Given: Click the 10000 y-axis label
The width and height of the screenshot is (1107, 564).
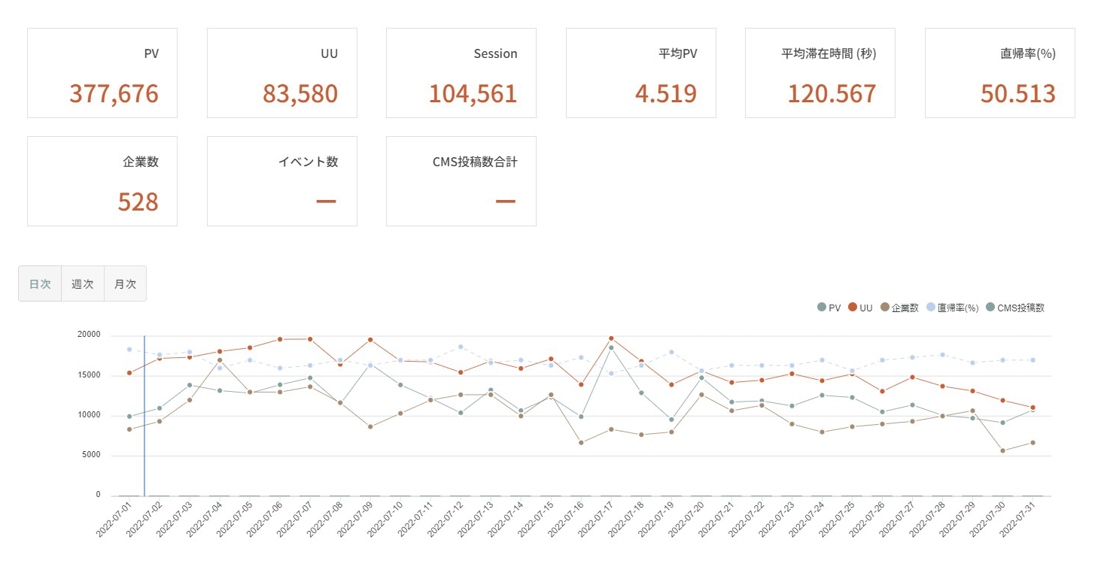Looking at the screenshot, I should [88, 415].
